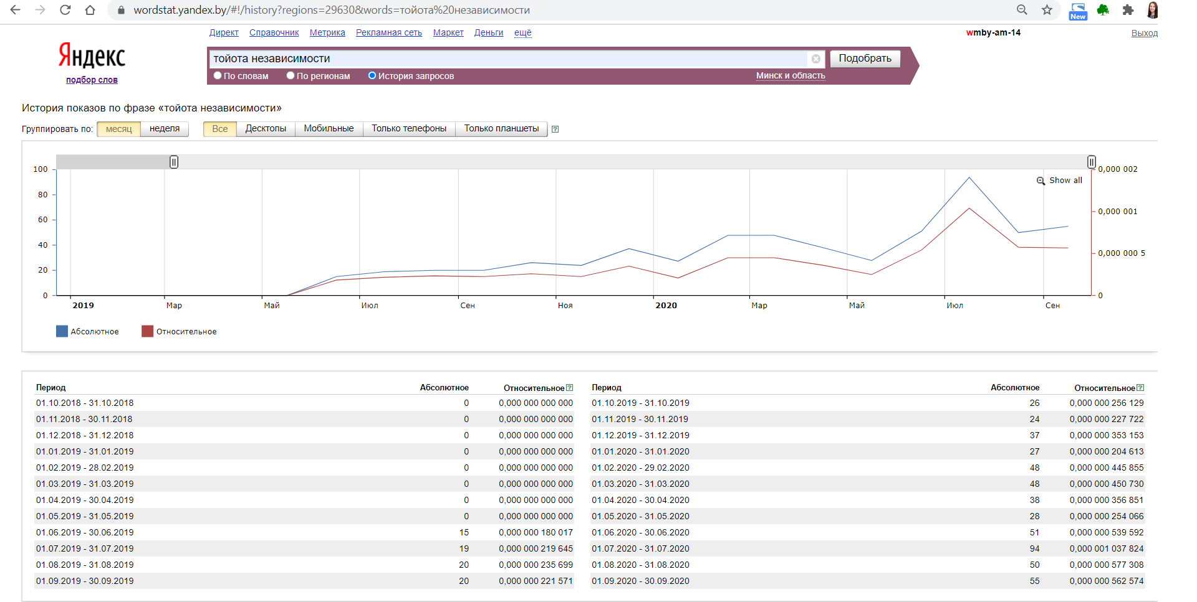Open Метрика link

click(327, 32)
